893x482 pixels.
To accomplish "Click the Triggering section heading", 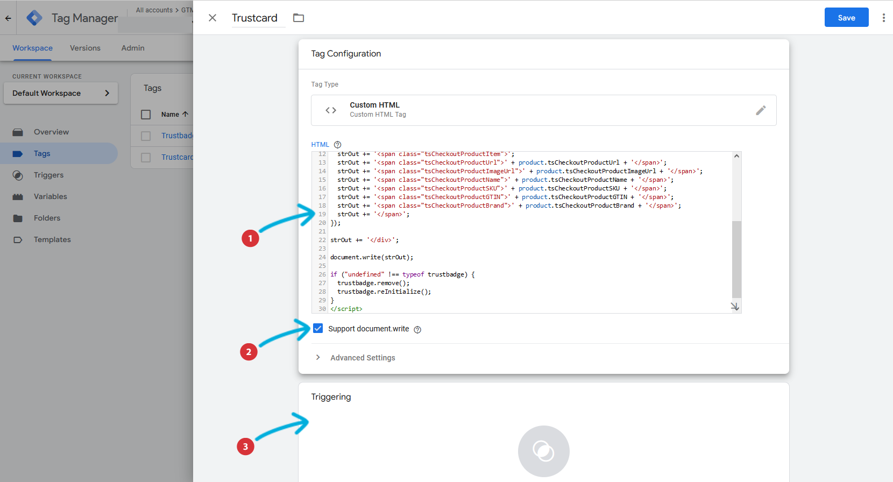I will (x=331, y=397).
